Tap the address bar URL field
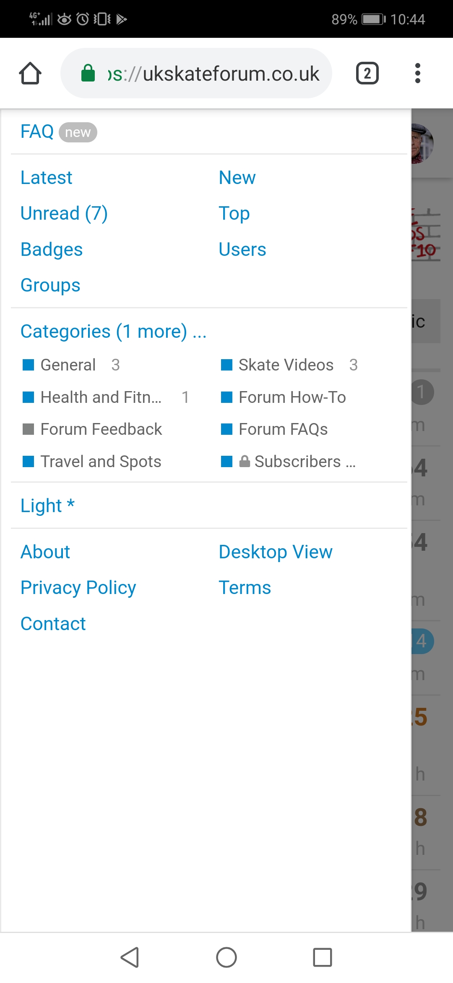 [x=213, y=74]
